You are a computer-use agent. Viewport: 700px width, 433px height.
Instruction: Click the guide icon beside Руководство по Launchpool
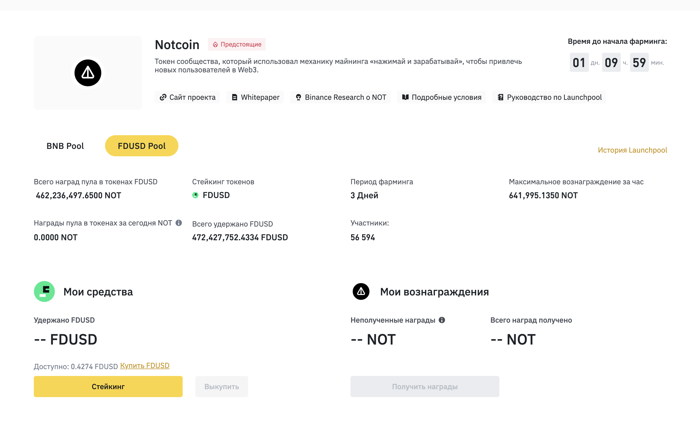pyautogui.click(x=500, y=97)
